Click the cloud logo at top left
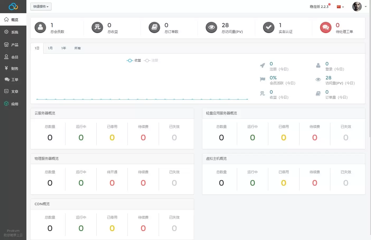371x240 pixels. pyautogui.click(x=13, y=6)
